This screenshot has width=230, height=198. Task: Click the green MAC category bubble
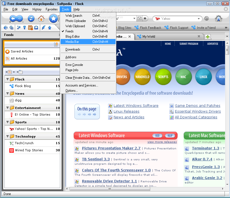click(x=184, y=77)
